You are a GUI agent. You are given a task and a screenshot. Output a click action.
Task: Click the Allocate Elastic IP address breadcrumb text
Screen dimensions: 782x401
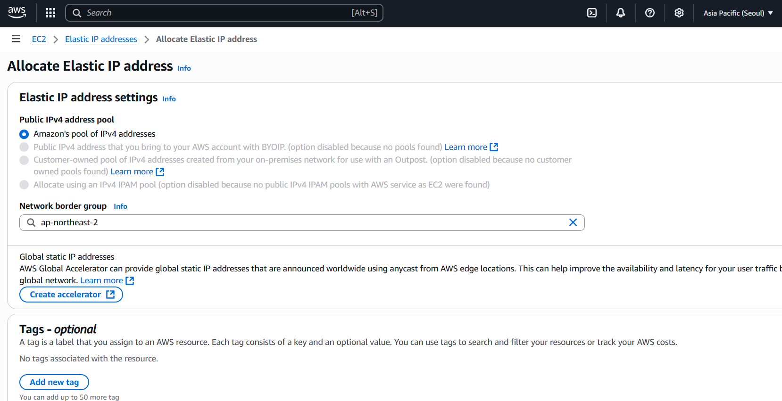click(207, 39)
